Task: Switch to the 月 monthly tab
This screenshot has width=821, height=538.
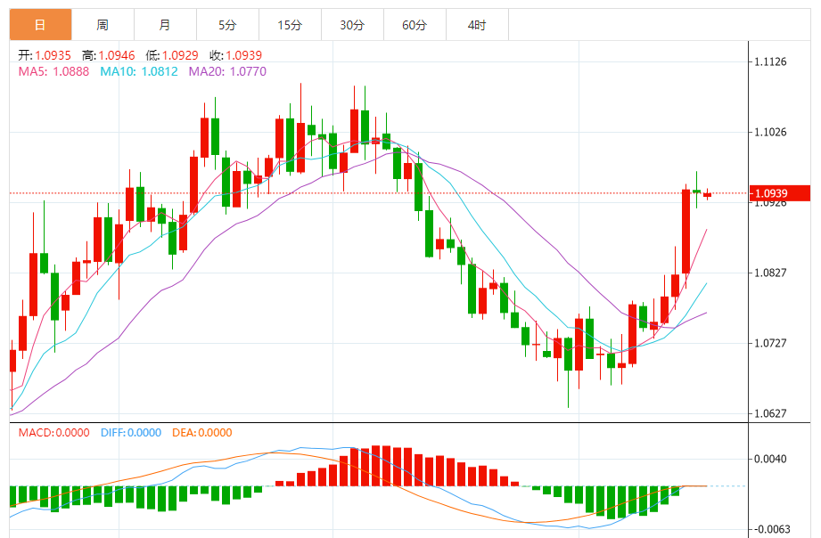Action: coord(165,25)
